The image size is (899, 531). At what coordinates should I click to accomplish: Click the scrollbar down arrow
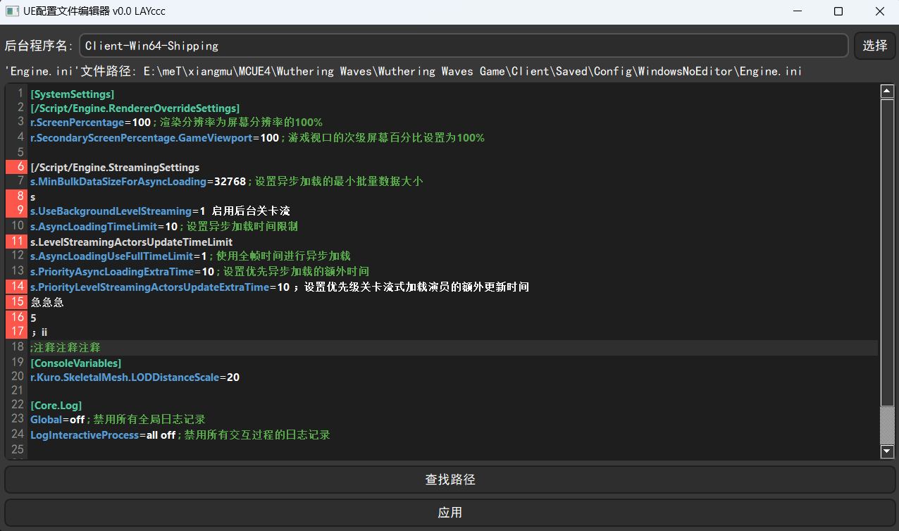pyautogui.click(x=887, y=451)
